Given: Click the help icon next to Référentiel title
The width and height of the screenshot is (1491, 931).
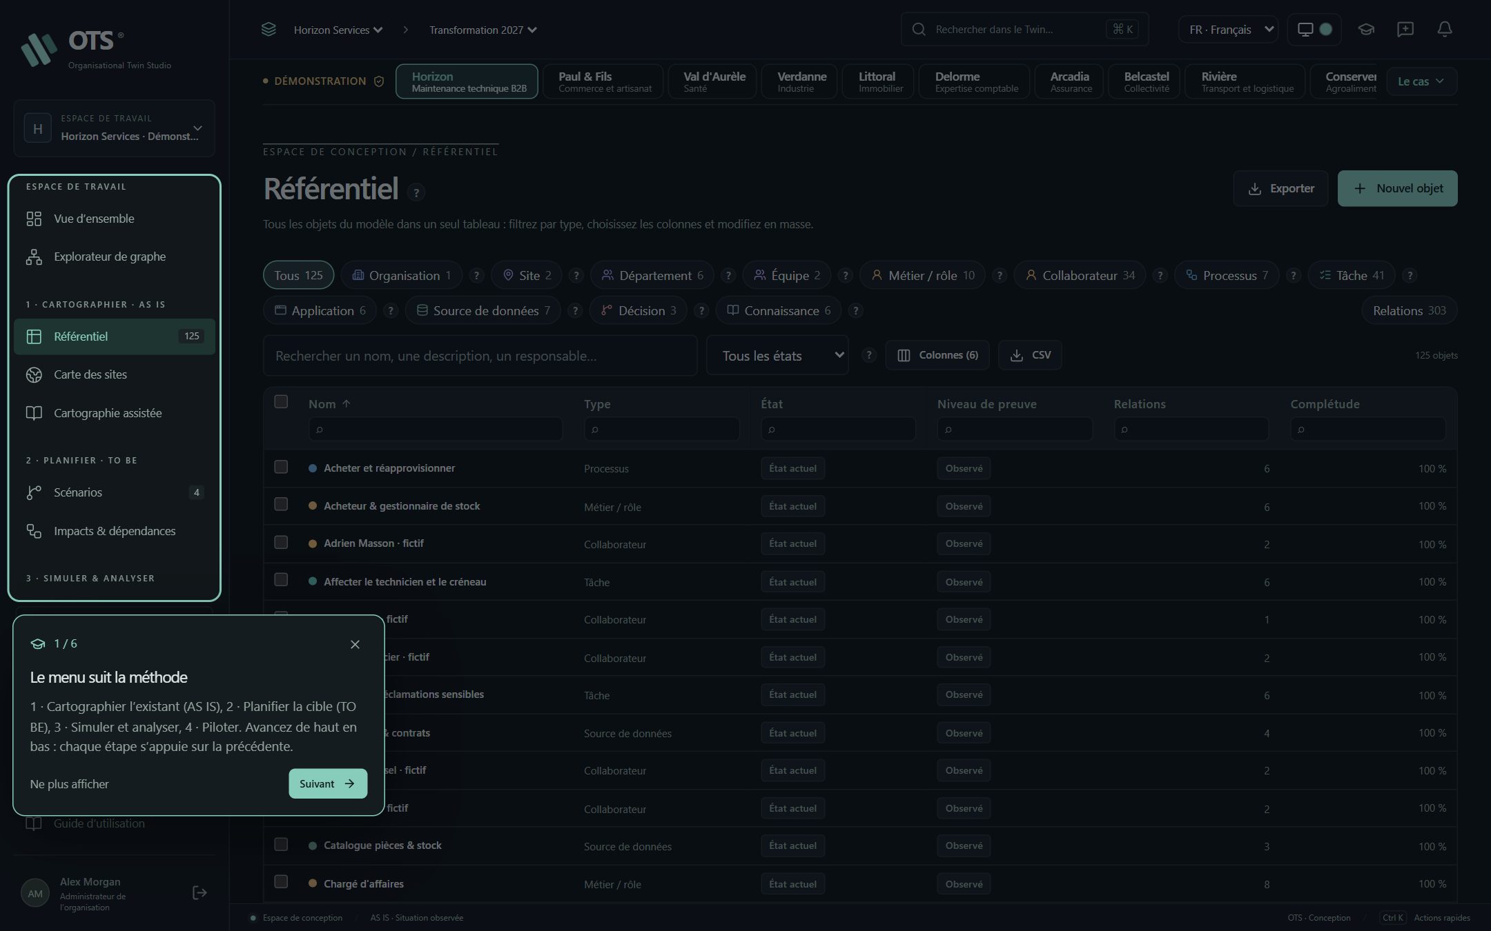Looking at the screenshot, I should coord(416,192).
